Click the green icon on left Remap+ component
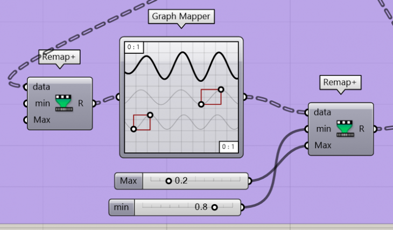This screenshot has width=393, height=230. pos(64,102)
